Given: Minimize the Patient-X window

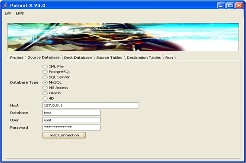Looking at the screenshot, I should [221, 5].
